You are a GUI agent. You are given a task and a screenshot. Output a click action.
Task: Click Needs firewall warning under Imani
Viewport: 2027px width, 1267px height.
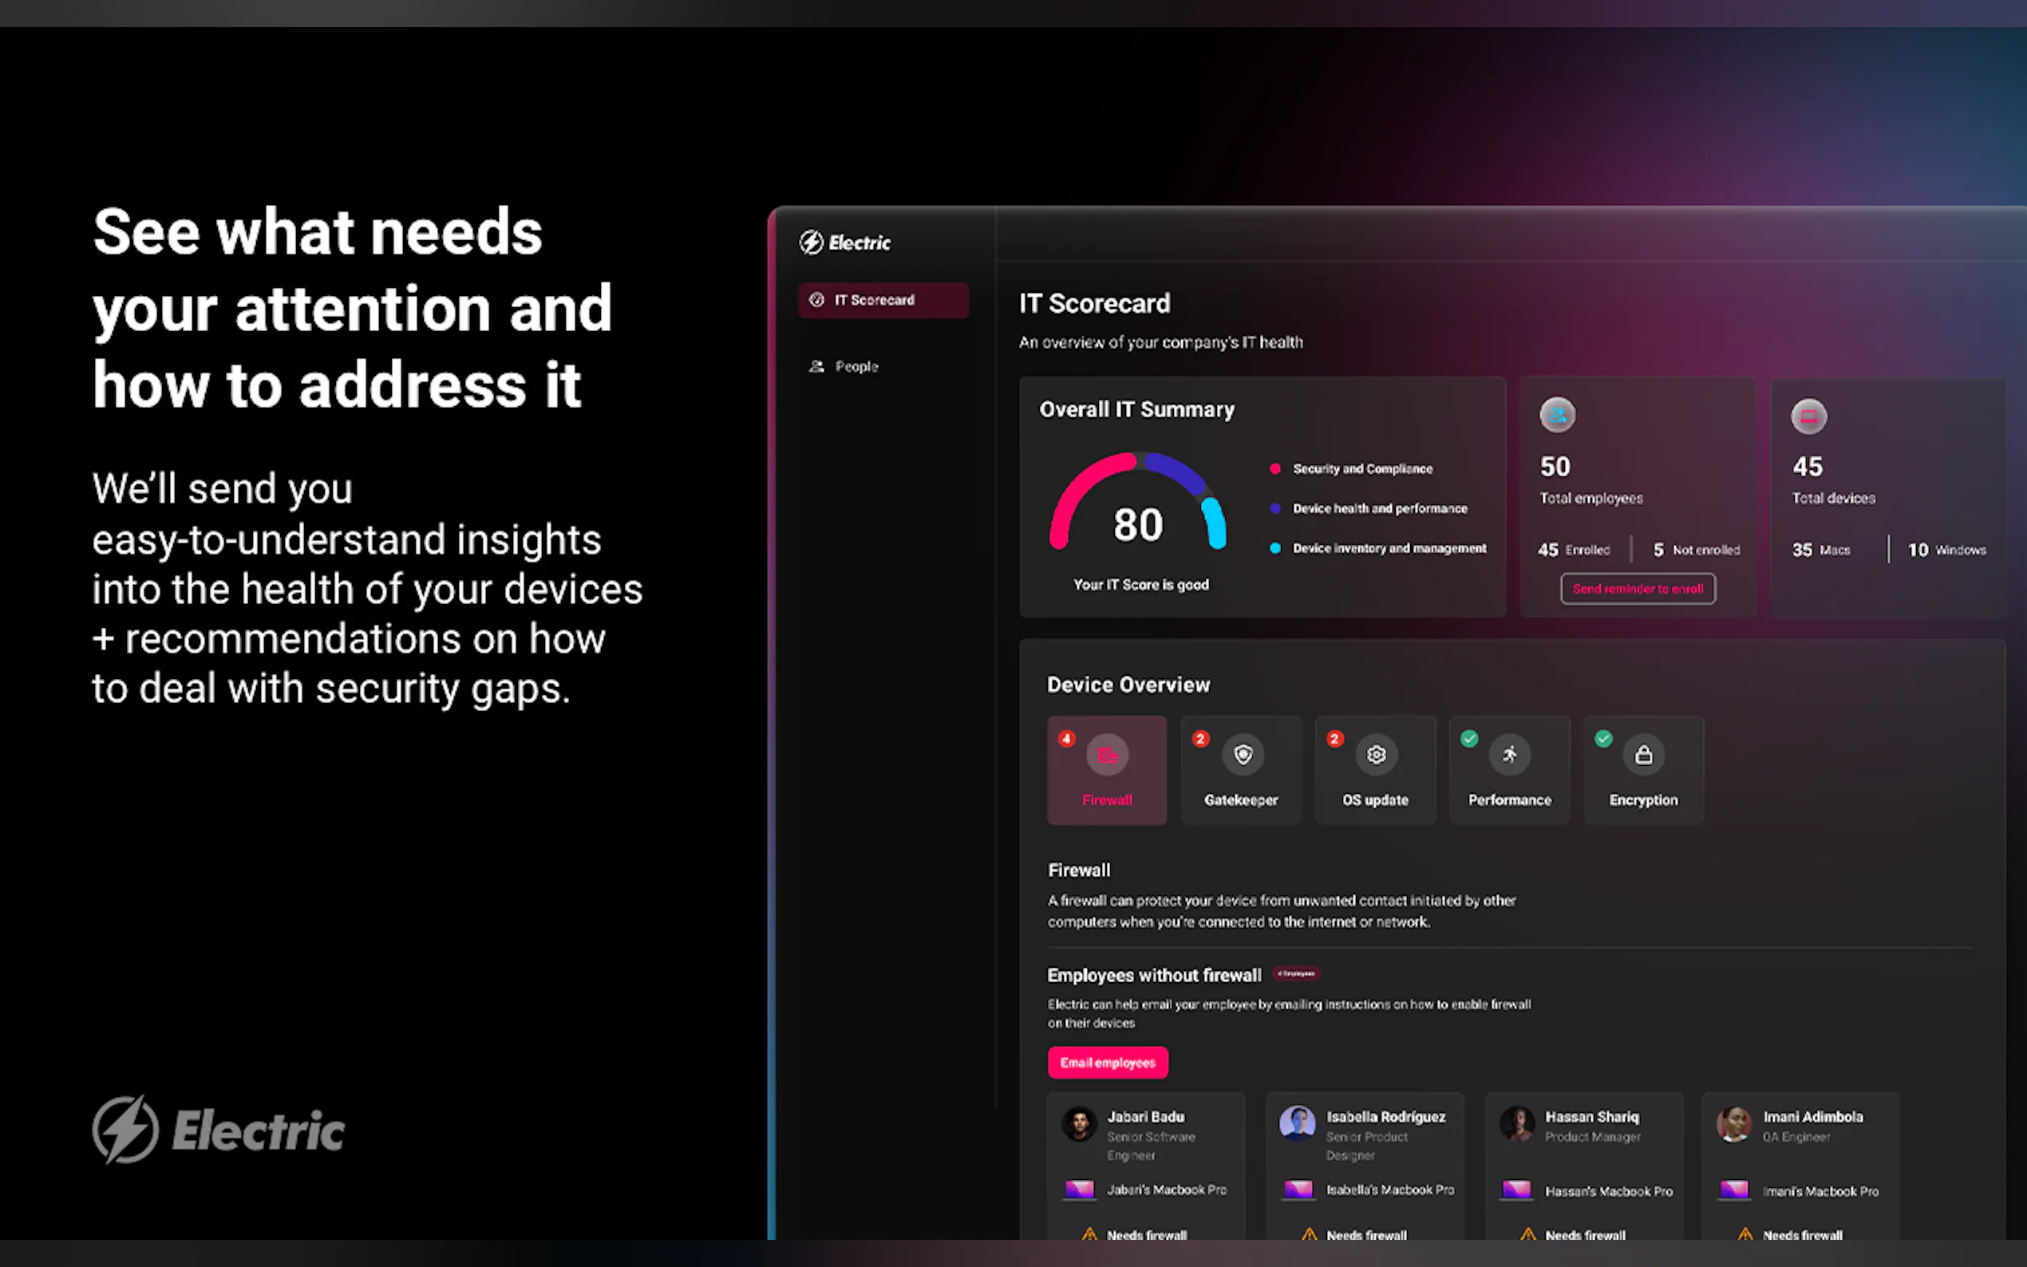[1802, 1234]
